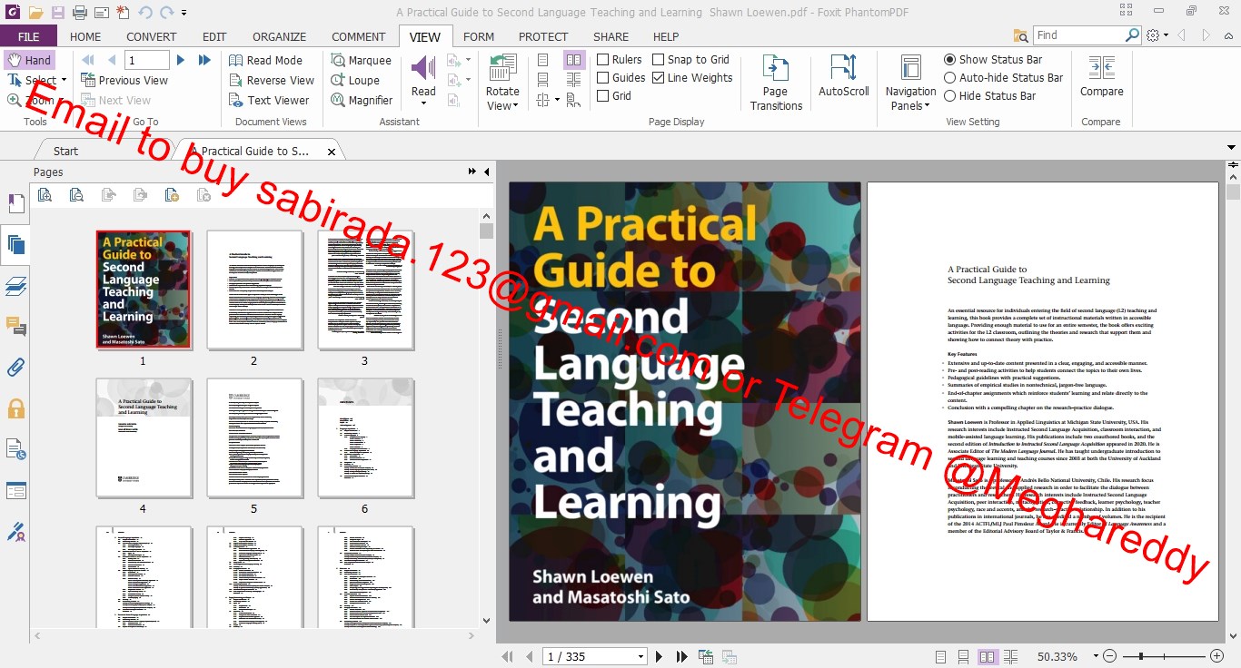Click Page Transitions button
Image resolution: width=1241 pixels, height=668 pixels.
776,82
